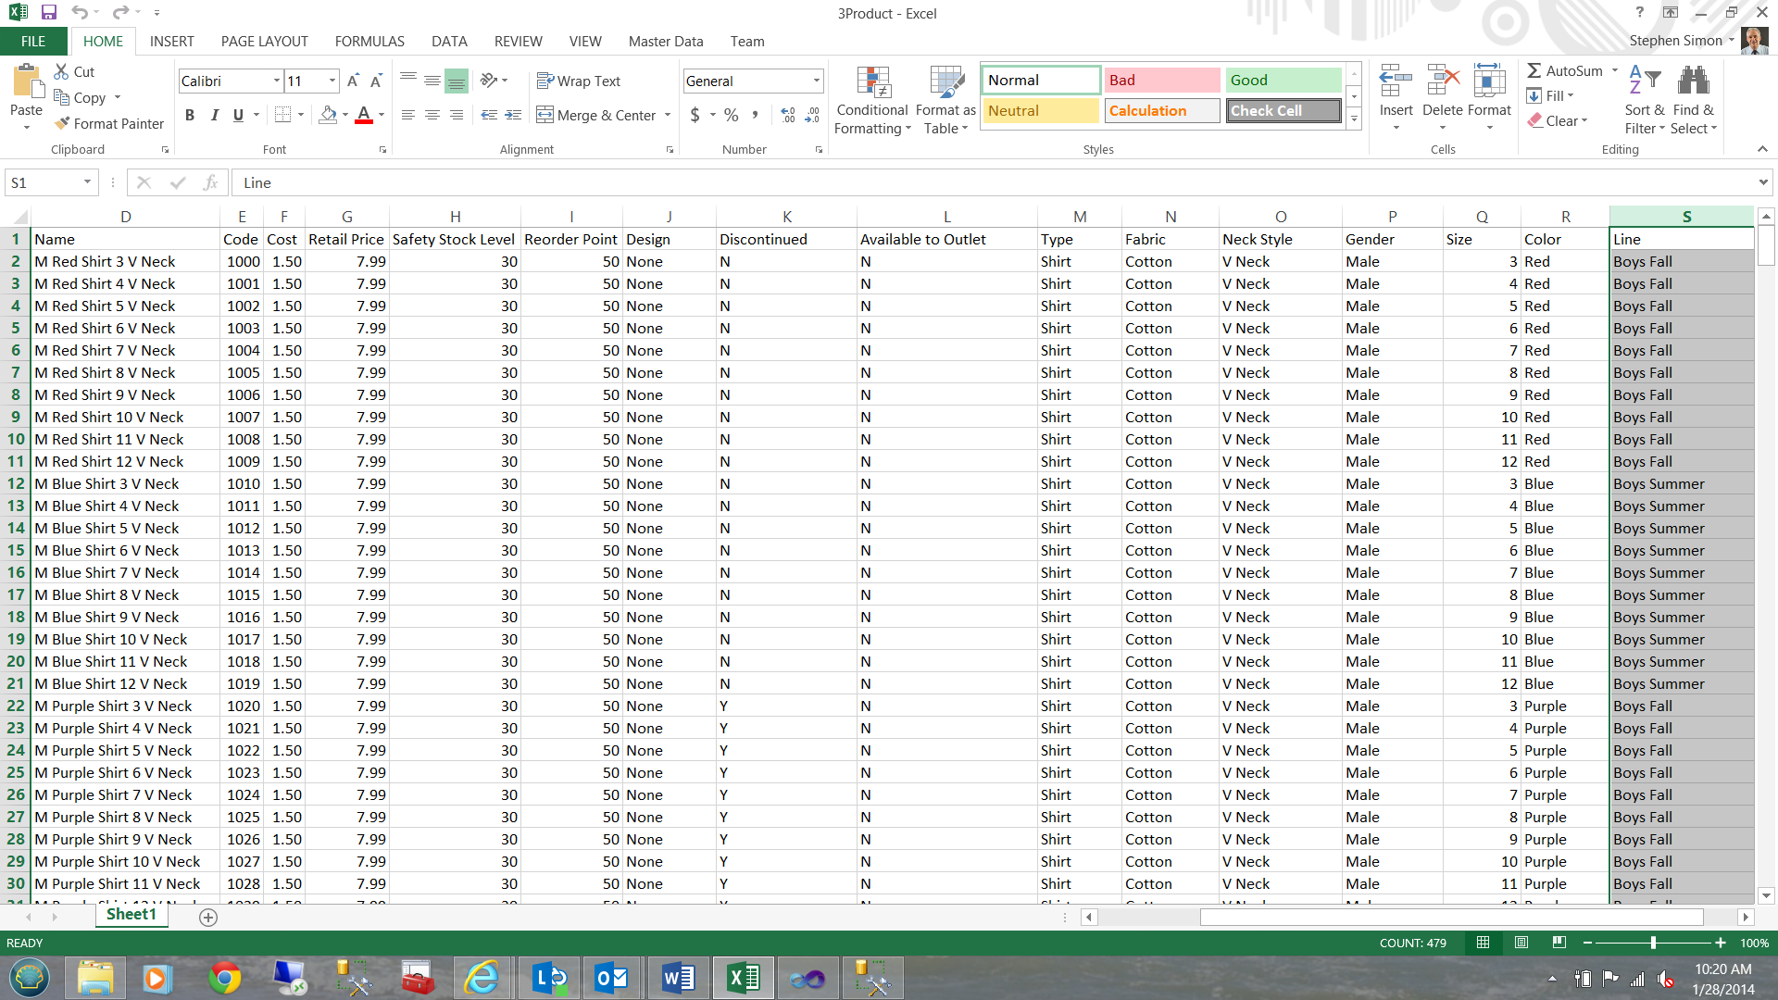Click the Borders icon

point(283,115)
